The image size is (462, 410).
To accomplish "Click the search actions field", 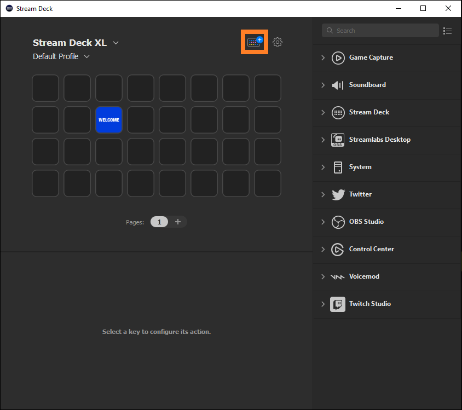I will pos(380,31).
